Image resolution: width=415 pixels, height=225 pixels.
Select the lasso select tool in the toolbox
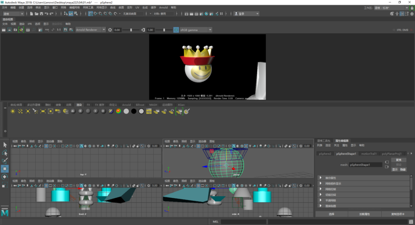5,153
